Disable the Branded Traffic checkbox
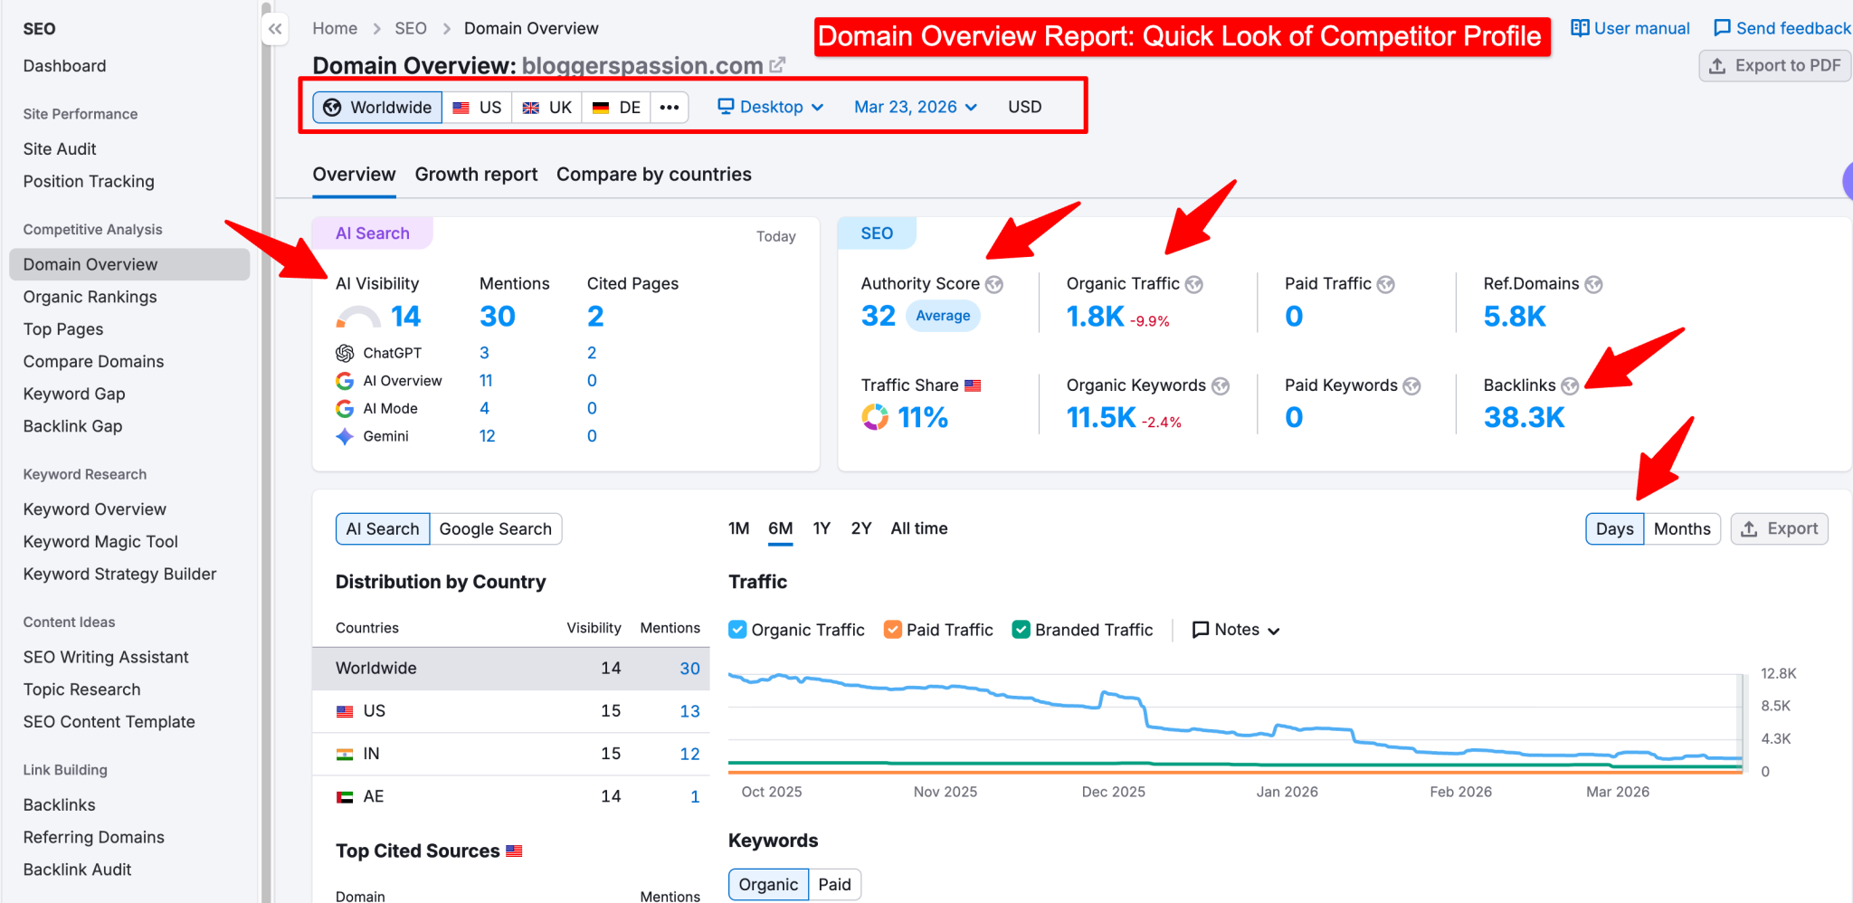Screen dimensions: 1853x903 pyautogui.click(x=1022, y=629)
